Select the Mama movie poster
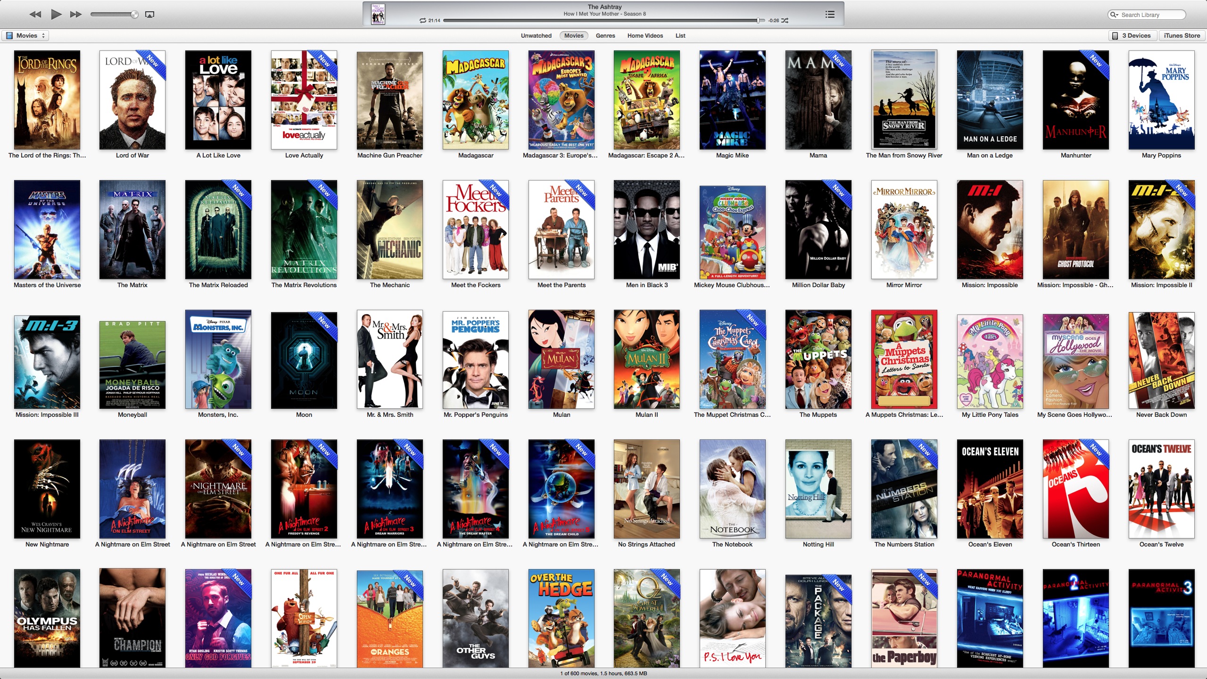The height and width of the screenshot is (679, 1207). click(818, 100)
